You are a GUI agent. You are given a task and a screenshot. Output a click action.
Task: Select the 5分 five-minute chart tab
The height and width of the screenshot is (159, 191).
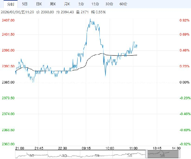81,4
